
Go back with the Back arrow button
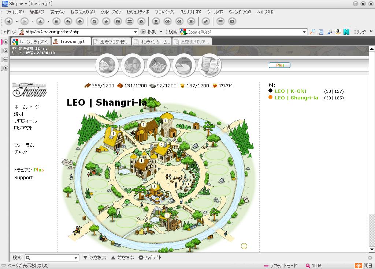(x=9, y=22)
